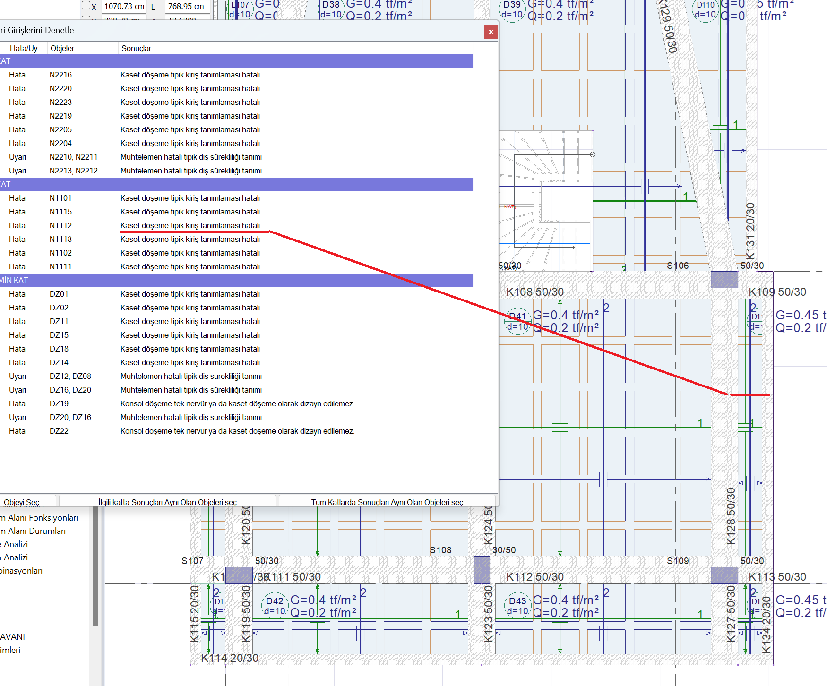Select warning row DZ12, DZ08
The width and height of the screenshot is (827, 686).
click(x=236, y=376)
